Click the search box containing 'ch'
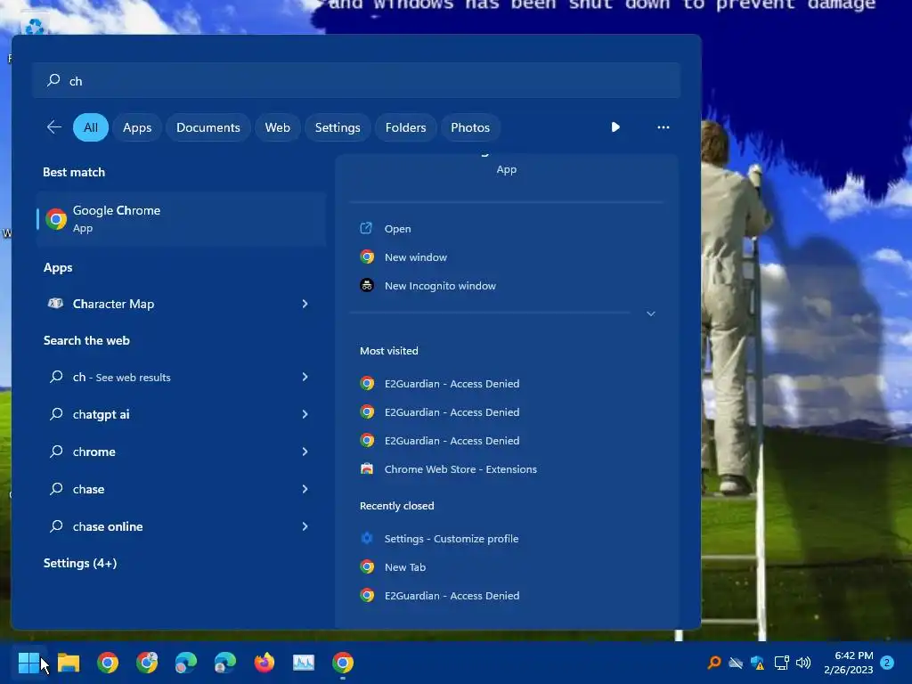The height and width of the screenshot is (684, 912). click(x=356, y=80)
